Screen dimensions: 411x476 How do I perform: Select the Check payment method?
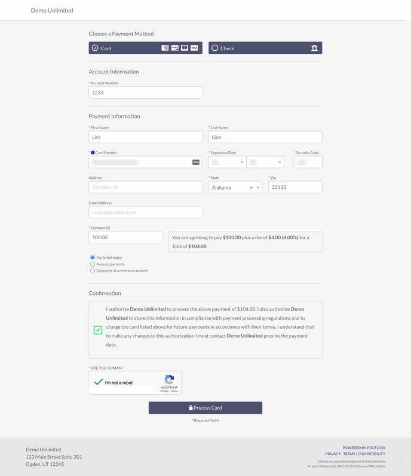pyautogui.click(x=265, y=48)
